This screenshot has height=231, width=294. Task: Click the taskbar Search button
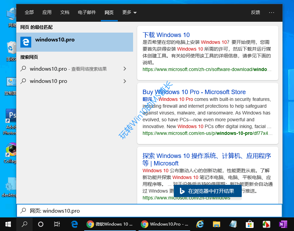tap(24, 224)
